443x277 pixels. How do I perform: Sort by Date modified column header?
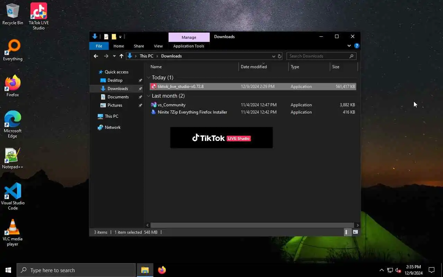coord(263,67)
